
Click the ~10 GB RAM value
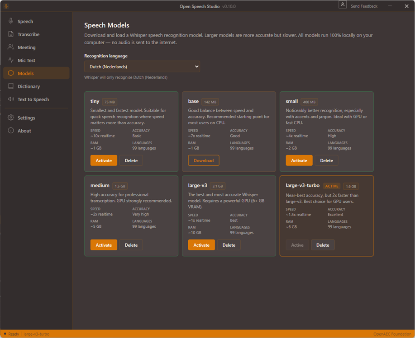pyautogui.click(x=195, y=233)
